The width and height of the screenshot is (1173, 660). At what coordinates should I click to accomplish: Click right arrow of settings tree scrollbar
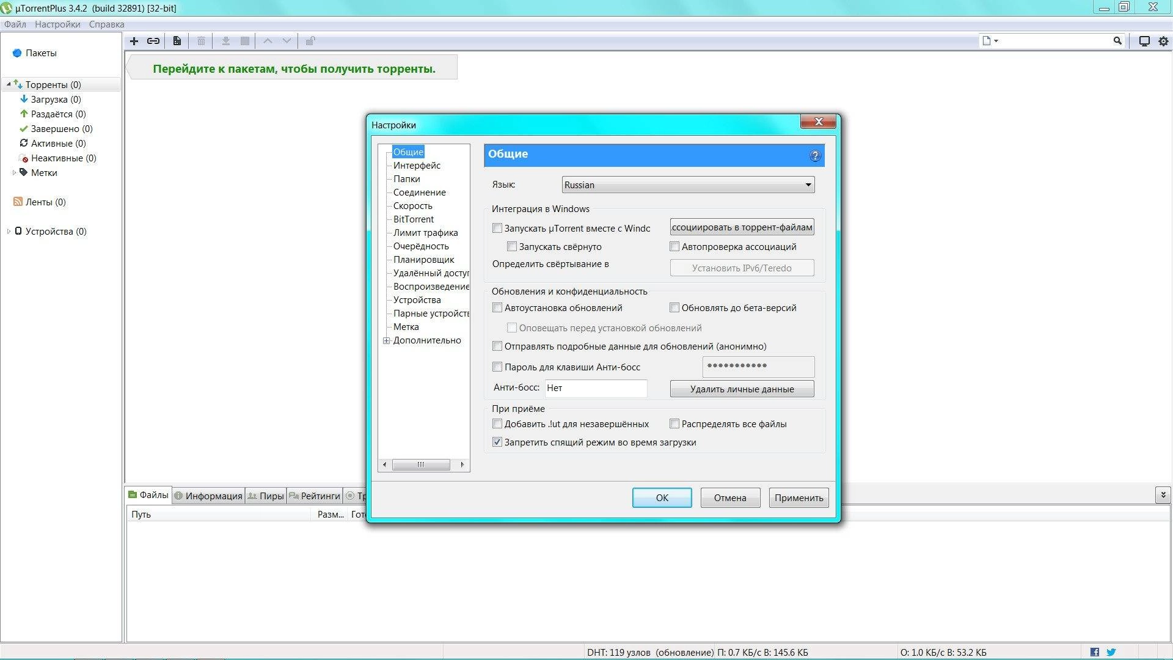click(x=462, y=464)
